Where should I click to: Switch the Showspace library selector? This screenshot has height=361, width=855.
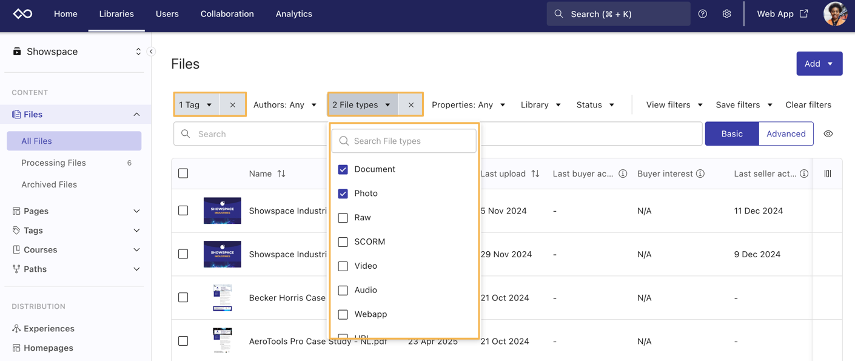pyautogui.click(x=138, y=52)
